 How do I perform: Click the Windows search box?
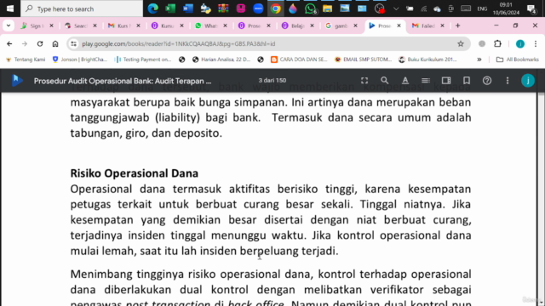pyautogui.click(x=82, y=8)
